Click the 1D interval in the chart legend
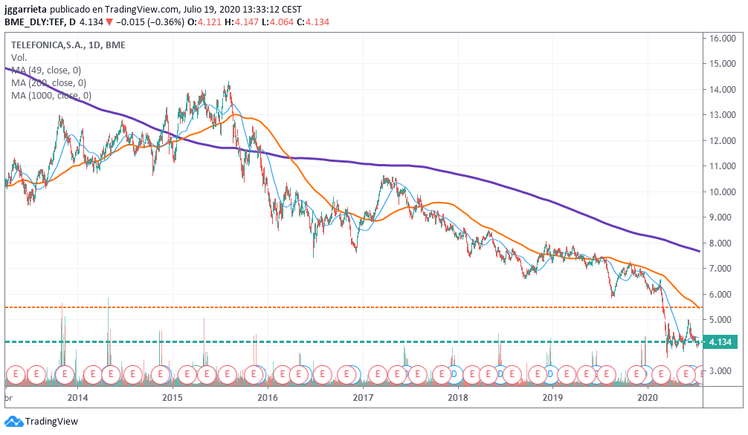Screen dimensions: 748x435 coord(94,45)
